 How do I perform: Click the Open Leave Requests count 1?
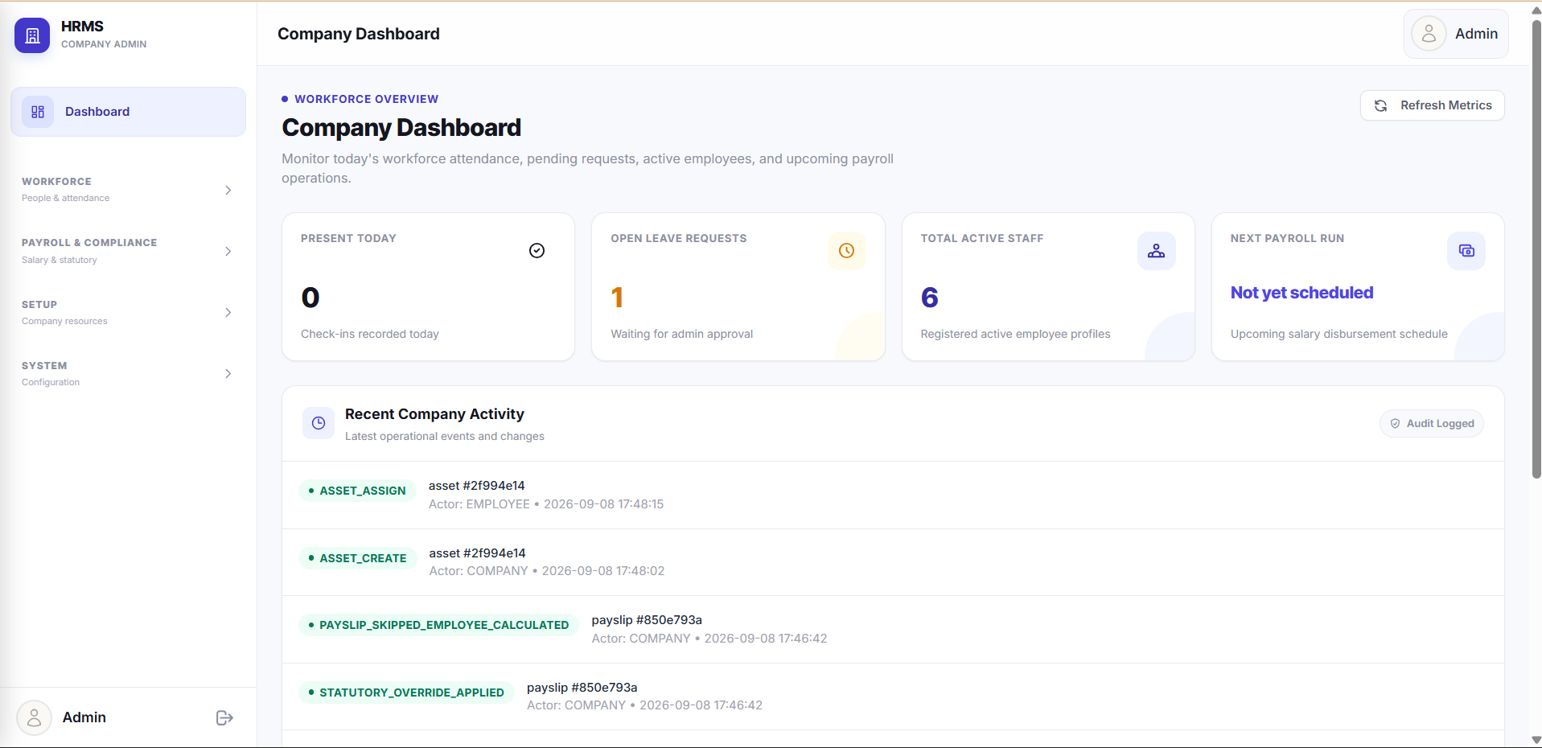pyautogui.click(x=617, y=298)
